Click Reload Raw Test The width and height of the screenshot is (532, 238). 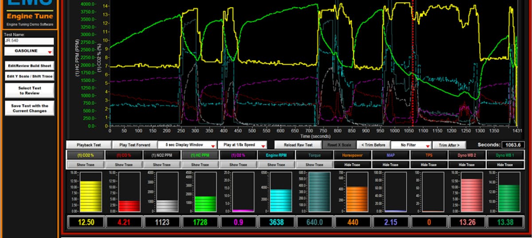(x=298, y=145)
